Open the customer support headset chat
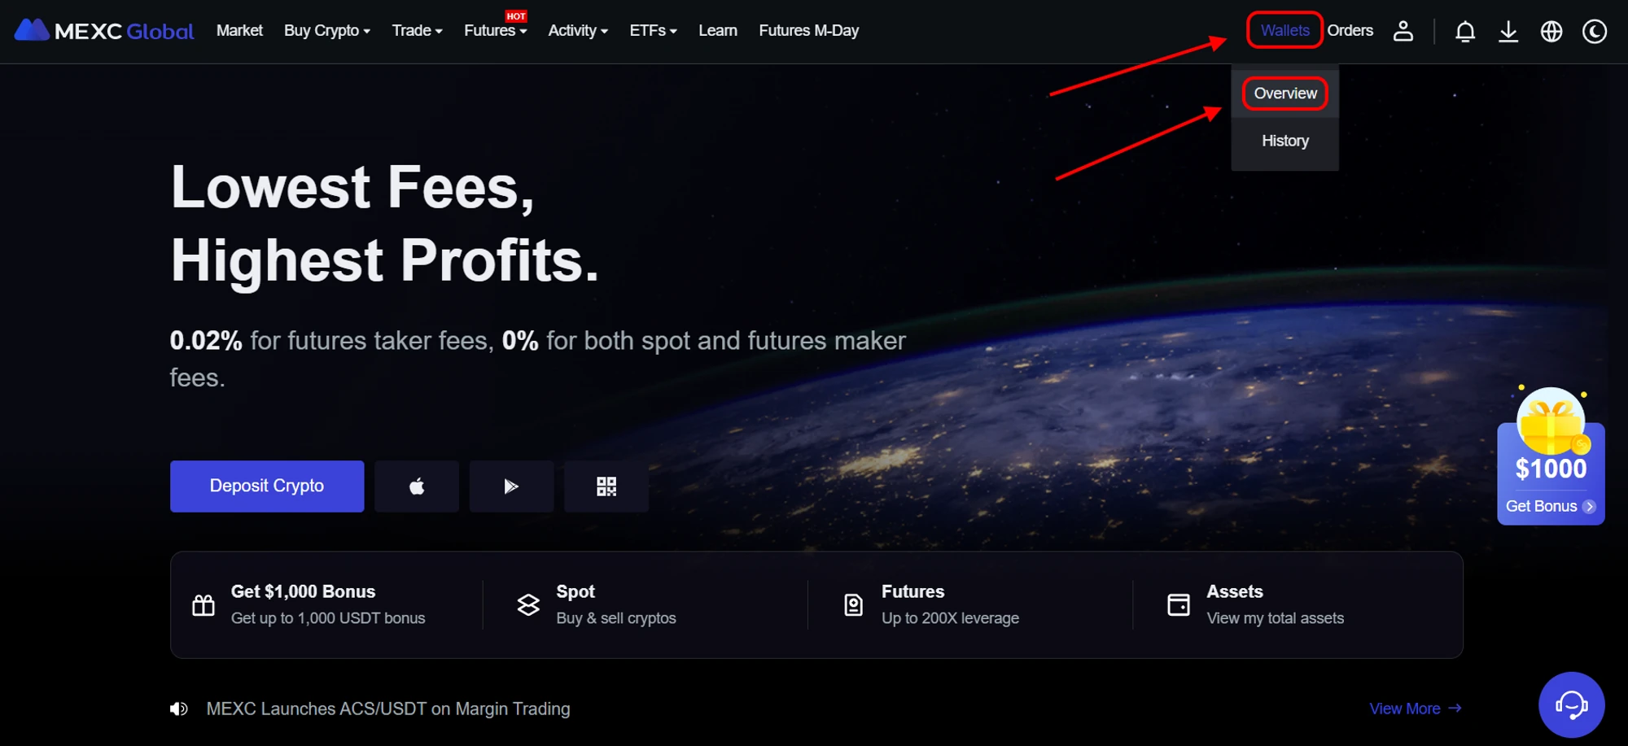 [1571, 705]
